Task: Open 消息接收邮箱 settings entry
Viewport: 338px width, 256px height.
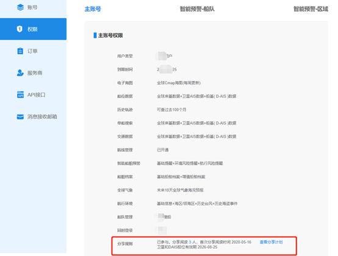Action: [33, 116]
